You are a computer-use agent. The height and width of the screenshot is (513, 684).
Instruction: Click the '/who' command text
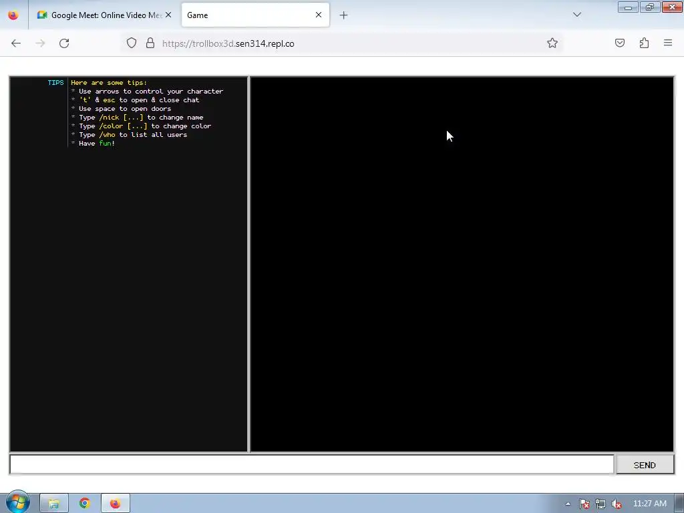click(x=108, y=135)
